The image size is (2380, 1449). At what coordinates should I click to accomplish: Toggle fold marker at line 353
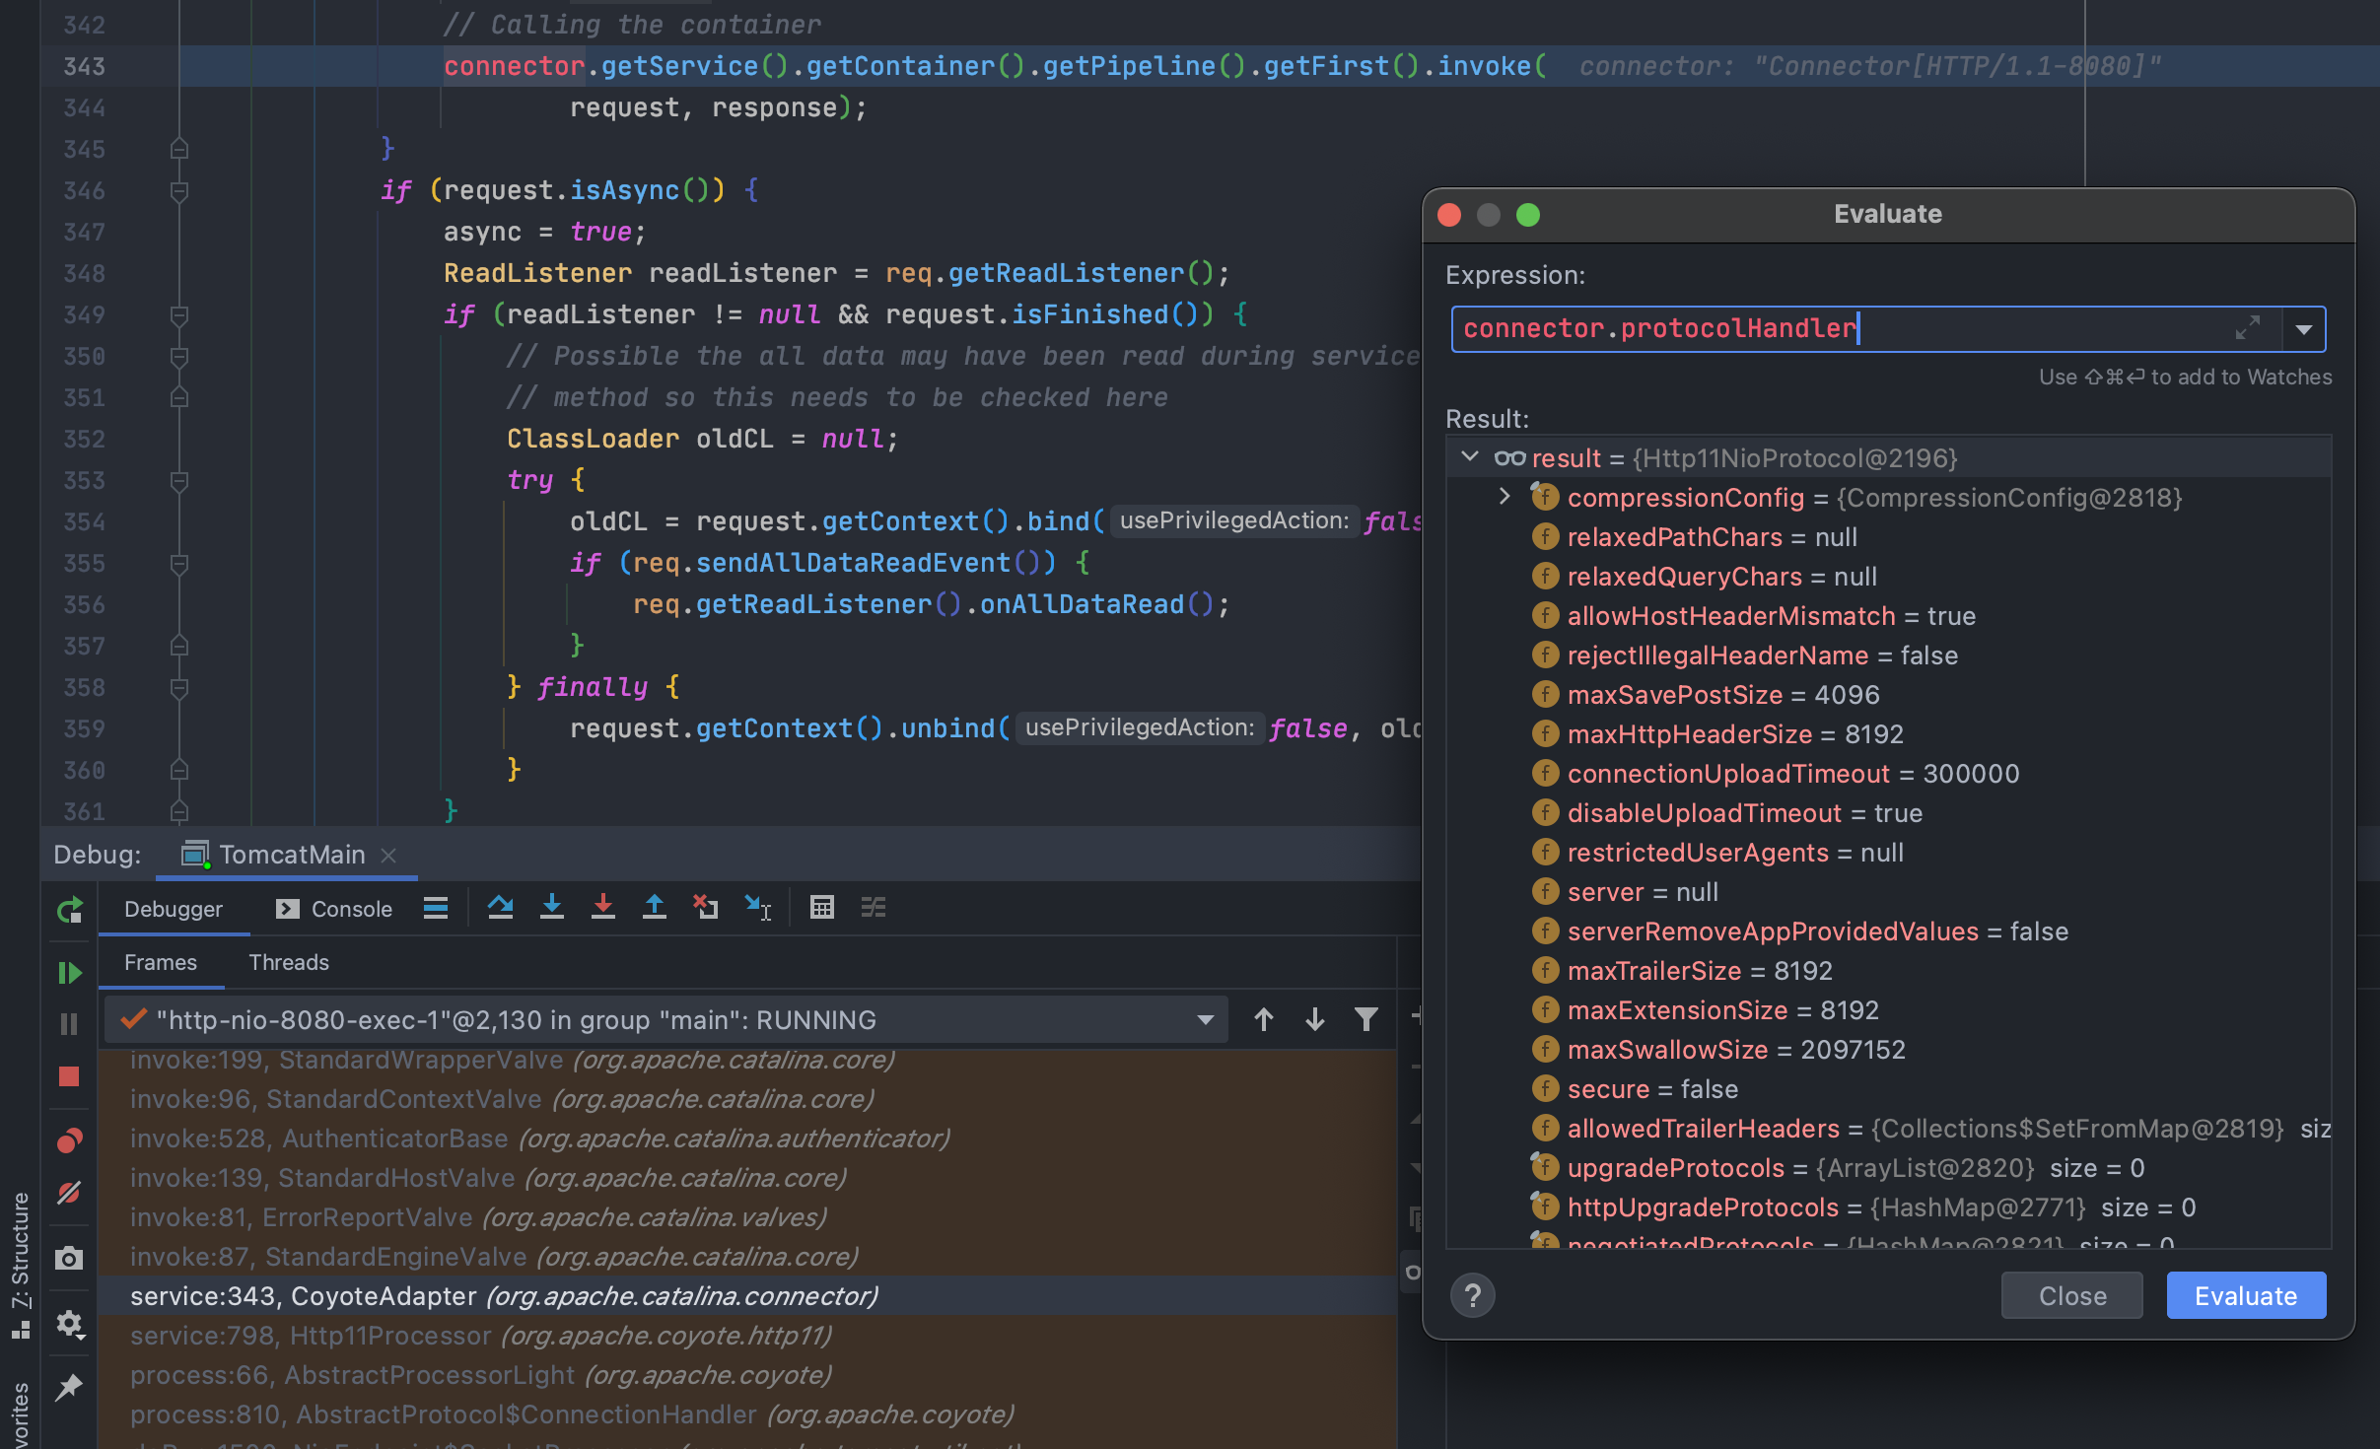click(179, 480)
